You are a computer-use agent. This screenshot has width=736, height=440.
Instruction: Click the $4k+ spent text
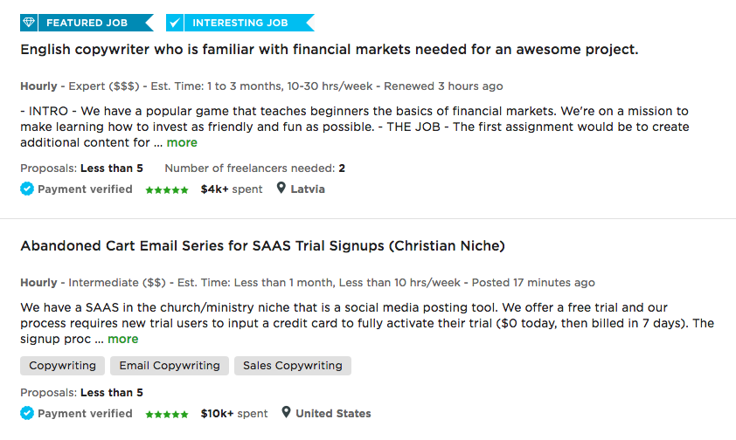click(231, 189)
